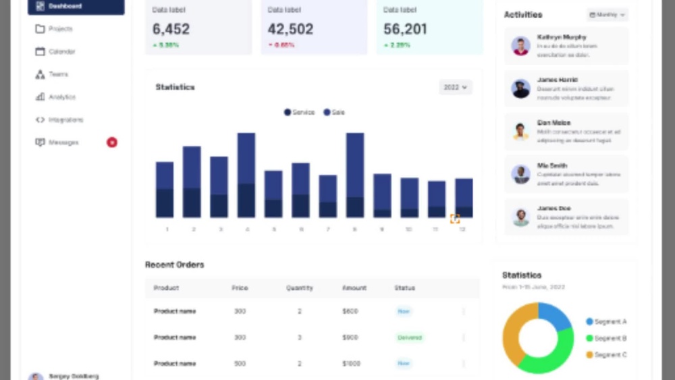The image size is (675, 380).
Task: Click the tallest bar for month 4
Action: tap(246, 175)
